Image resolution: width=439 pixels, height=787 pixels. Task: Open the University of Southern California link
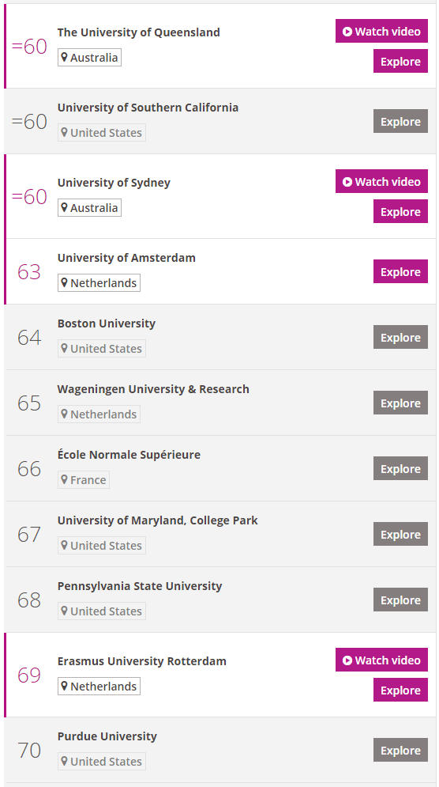148,108
